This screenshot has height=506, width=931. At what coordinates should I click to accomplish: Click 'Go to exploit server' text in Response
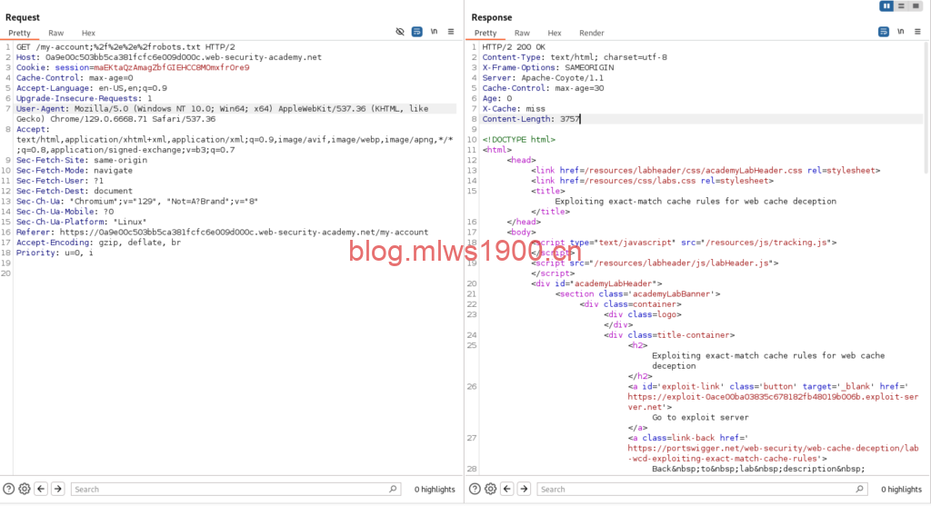click(x=700, y=417)
